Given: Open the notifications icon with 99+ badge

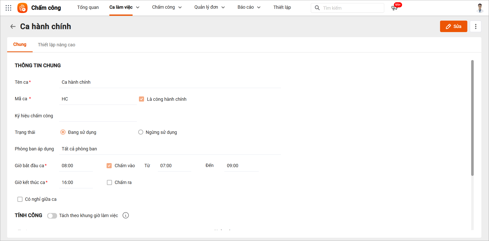Looking at the screenshot, I should [394, 8].
